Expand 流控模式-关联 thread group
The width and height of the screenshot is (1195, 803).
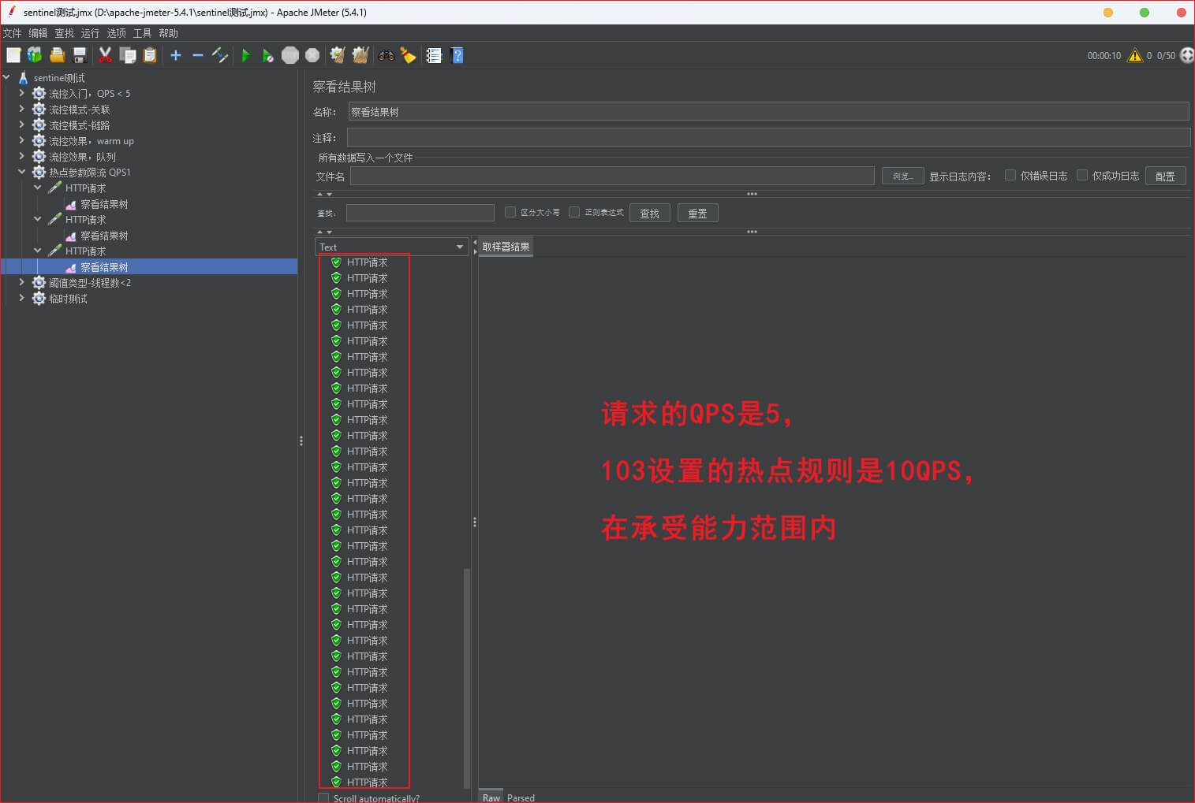tap(22, 109)
